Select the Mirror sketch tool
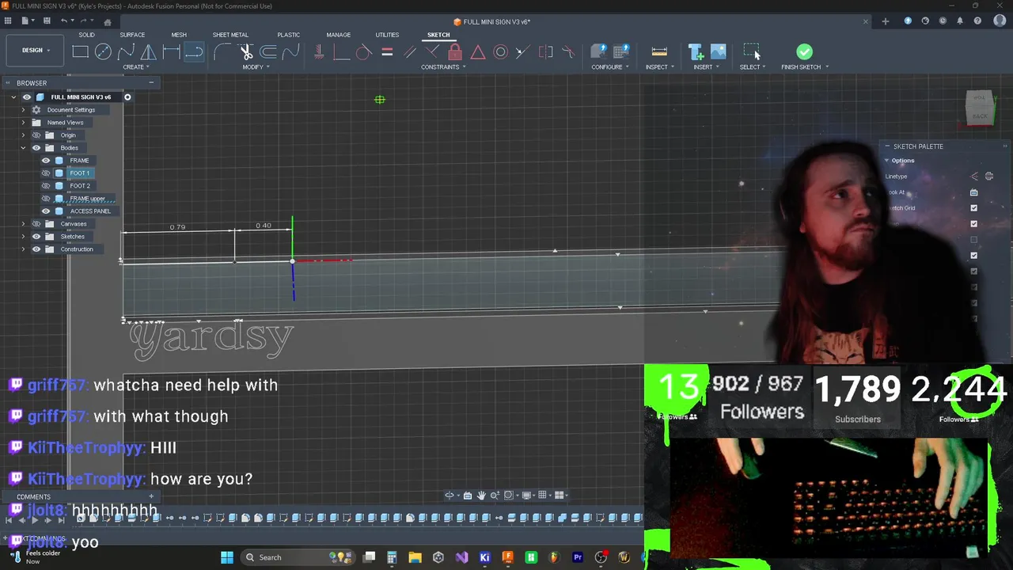1013x570 pixels. pos(149,52)
